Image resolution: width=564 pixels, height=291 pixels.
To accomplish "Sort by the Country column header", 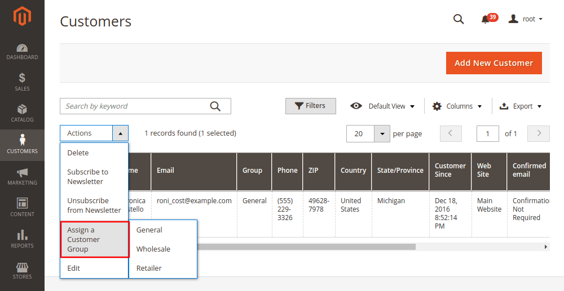I will click(x=353, y=172).
